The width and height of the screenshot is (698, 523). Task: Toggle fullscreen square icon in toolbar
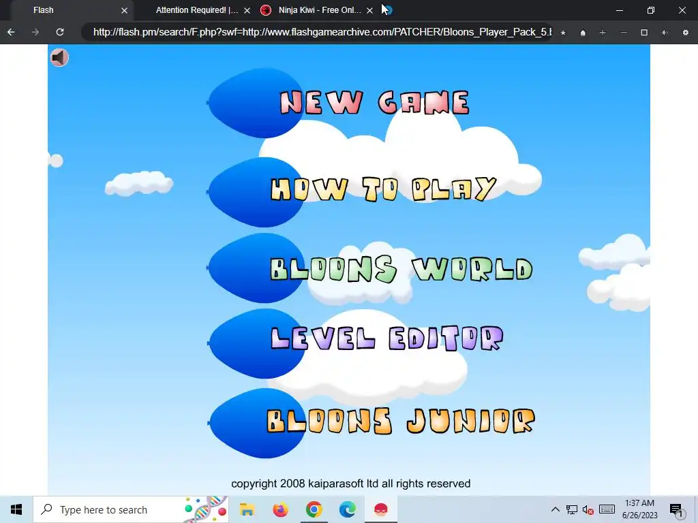[x=644, y=33]
